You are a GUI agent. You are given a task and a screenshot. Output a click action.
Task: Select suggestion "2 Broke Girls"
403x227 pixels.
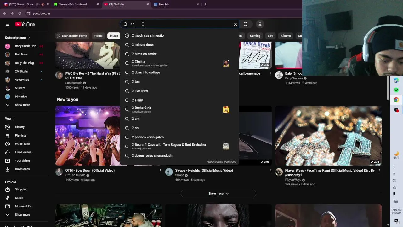coord(179,109)
